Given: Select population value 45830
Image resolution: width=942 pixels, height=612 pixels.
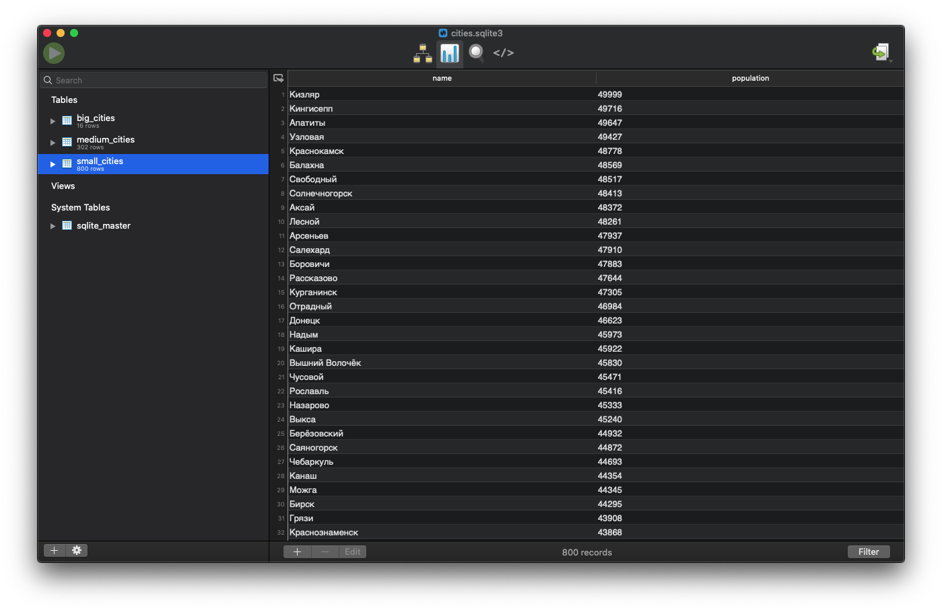Looking at the screenshot, I should tap(750, 362).
